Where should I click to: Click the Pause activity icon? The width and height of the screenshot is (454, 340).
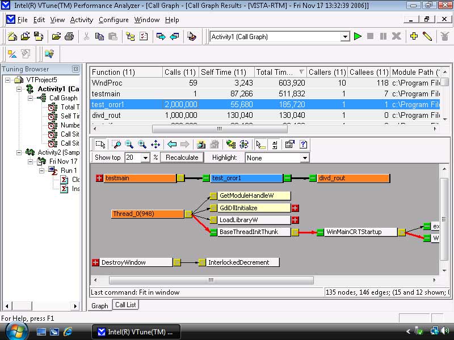coord(383,36)
